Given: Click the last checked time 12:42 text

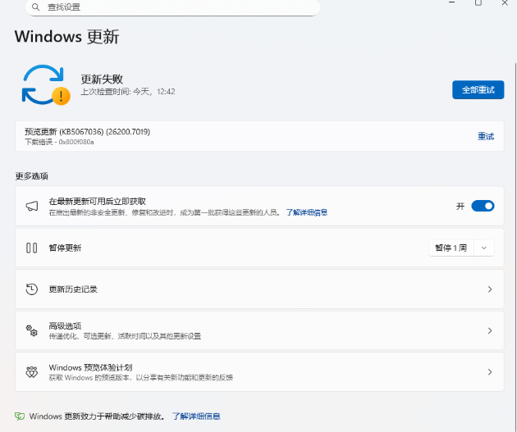Looking at the screenshot, I should (x=128, y=92).
